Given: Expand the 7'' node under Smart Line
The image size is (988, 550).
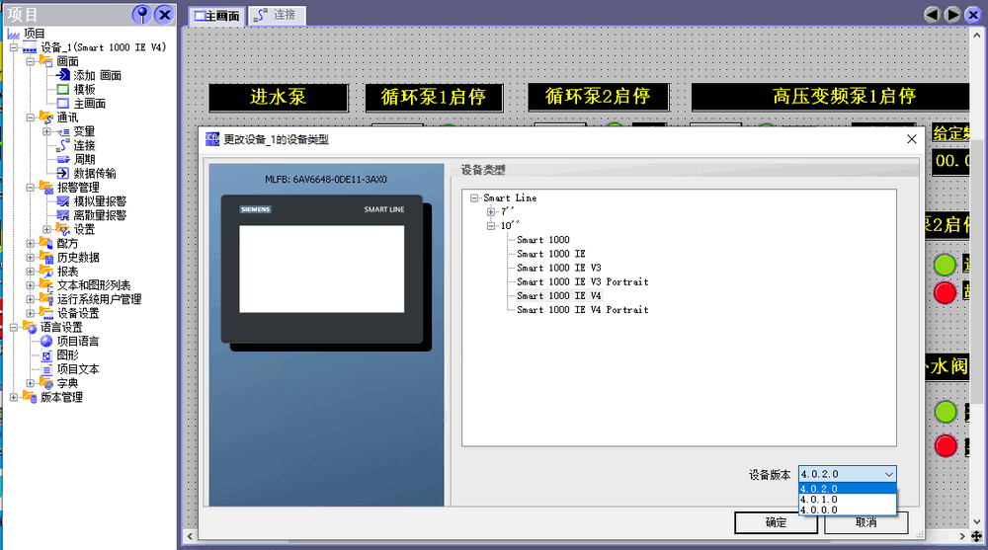Looking at the screenshot, I should pos(491,211).
